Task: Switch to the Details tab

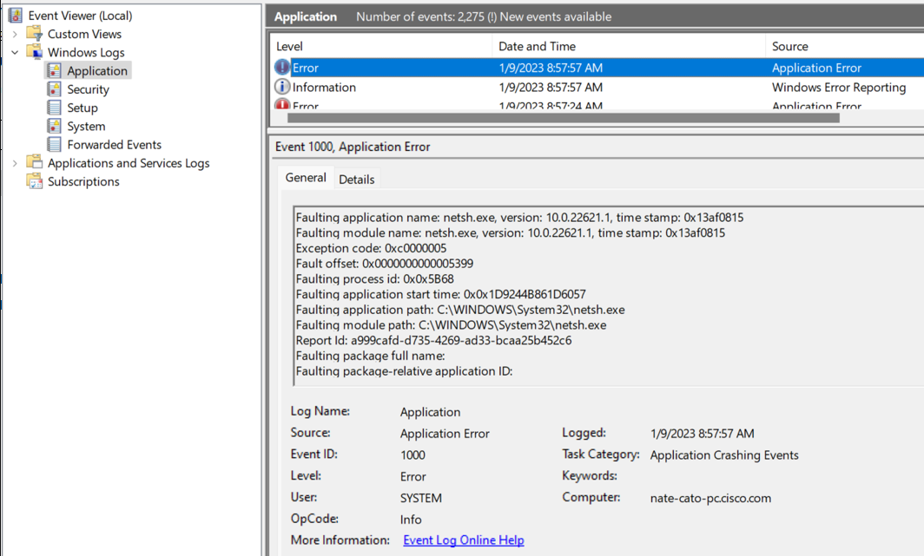Action: click(357, 179)
